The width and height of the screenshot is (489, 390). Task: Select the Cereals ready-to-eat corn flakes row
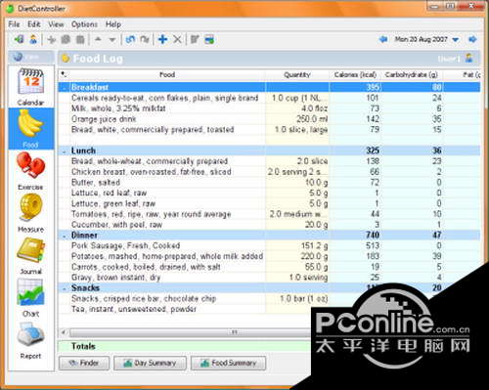(269, 98)
